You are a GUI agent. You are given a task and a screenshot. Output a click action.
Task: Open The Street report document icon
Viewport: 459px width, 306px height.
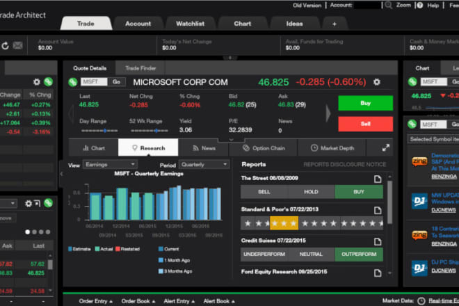click(378, 179)
